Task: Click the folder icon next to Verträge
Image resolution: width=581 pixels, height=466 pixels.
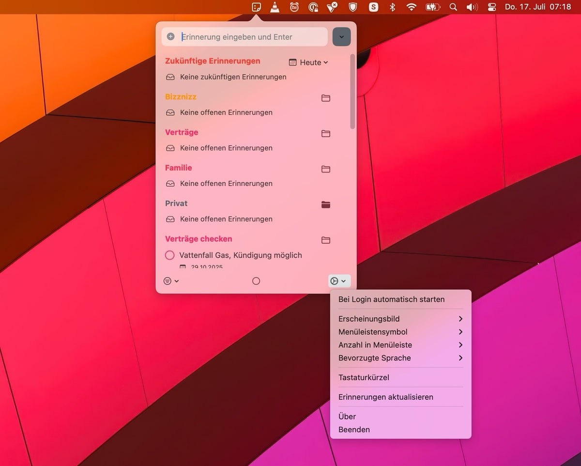Action: (x=326, y=134)
